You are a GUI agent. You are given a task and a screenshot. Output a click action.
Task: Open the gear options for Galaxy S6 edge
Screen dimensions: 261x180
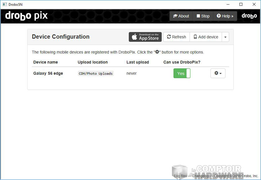pos(218,73)
